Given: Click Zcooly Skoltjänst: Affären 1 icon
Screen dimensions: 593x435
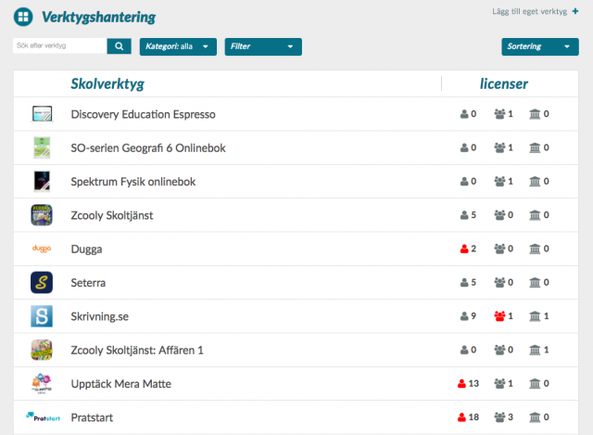Looking at the screenshot, I should (42, 350).
